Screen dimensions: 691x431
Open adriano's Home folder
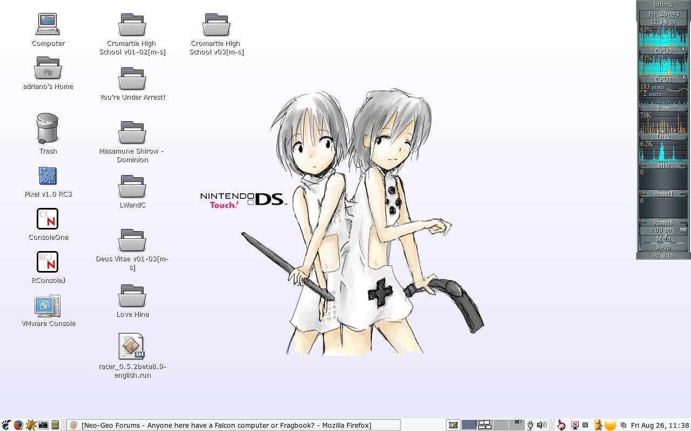click(x=48, y=68)
